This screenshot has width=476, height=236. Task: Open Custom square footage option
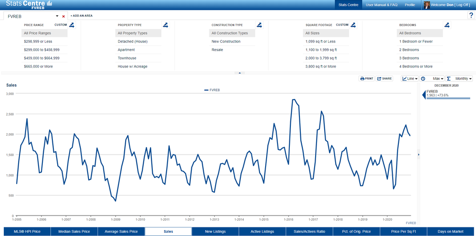(342, 25)
